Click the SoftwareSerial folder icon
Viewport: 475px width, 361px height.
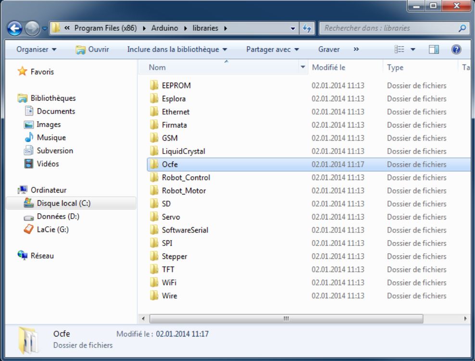(x=154, y=230)
